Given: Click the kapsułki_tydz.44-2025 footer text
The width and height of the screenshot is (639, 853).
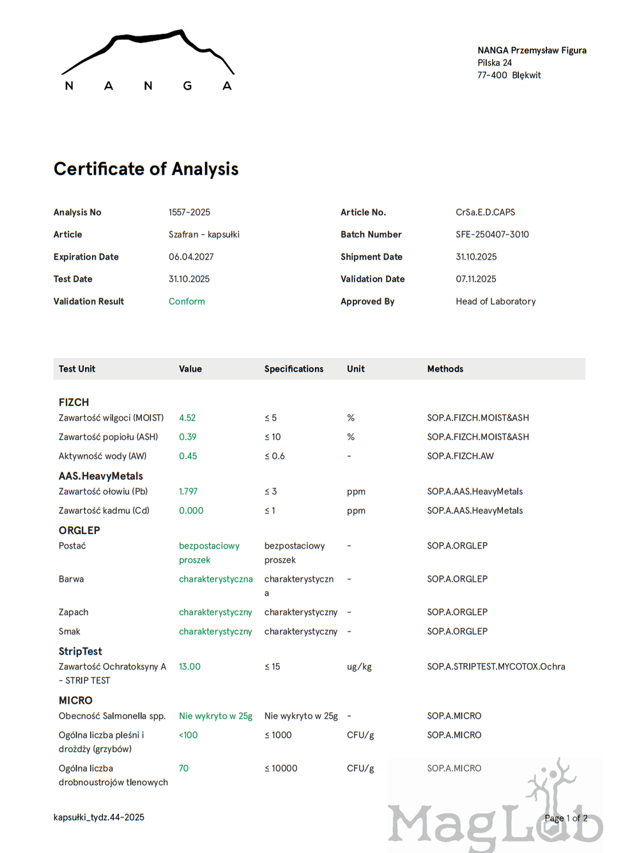Looking at the screenshot, I should pyautogui.click(x=99, y=817).
